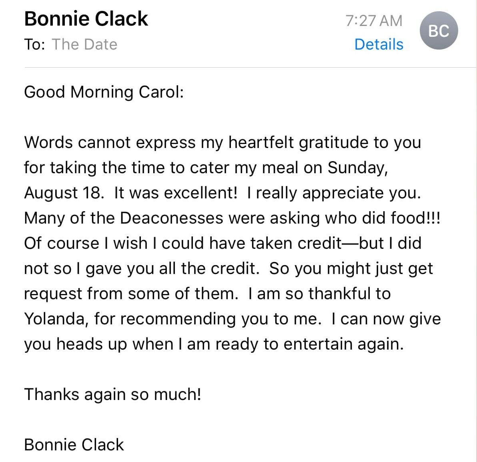Click the name 'Yolanda,' in the email
The image size is (477, 462).
56,319
